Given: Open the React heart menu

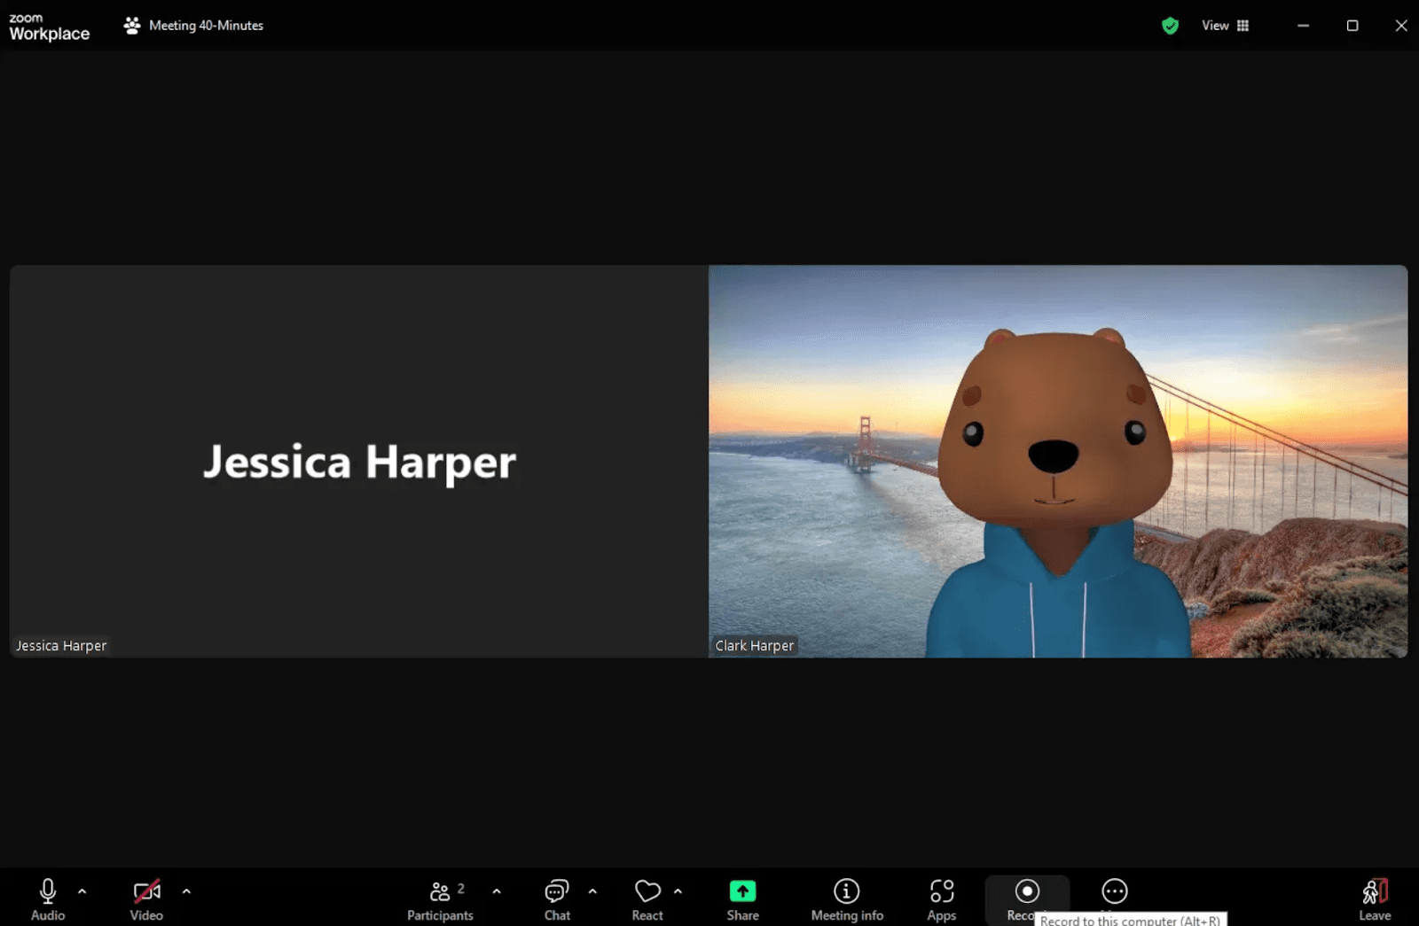Looking at the screenshot, I should click(647, 899).
